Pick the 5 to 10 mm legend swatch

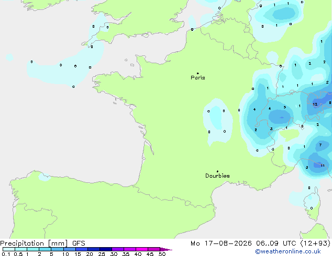(x=57, y=249)
